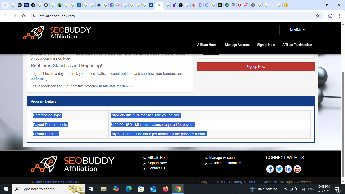Viewport: 345px width, 194px height.
Task: Click footer Signup Now link
Action: click(x=157, y=163)
